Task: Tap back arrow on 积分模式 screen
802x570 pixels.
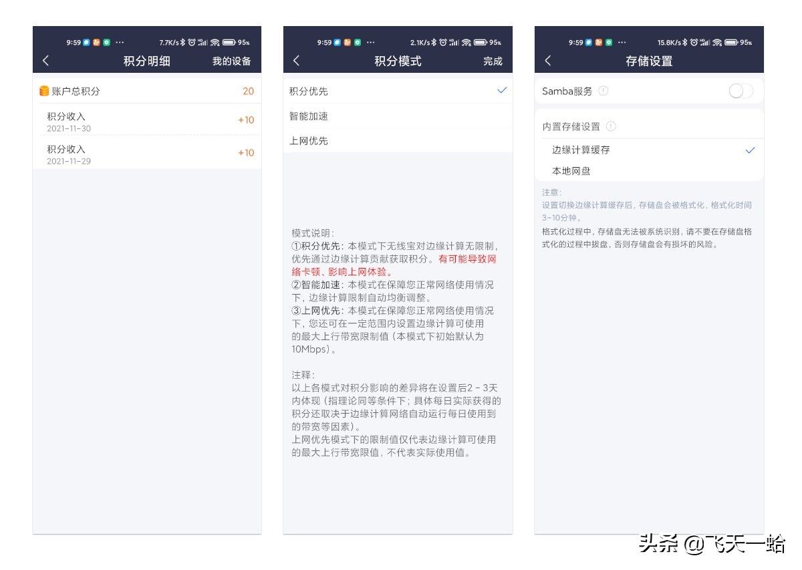Action: coord(297,61)
